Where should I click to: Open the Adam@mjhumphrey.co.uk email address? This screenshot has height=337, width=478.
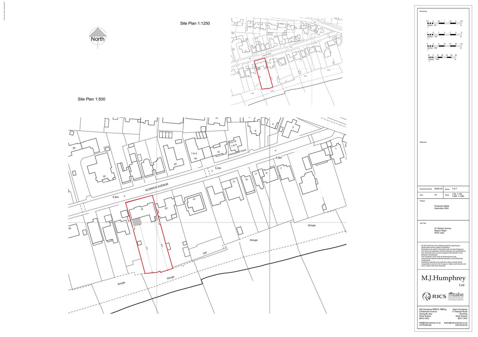(x=456, y=323)
